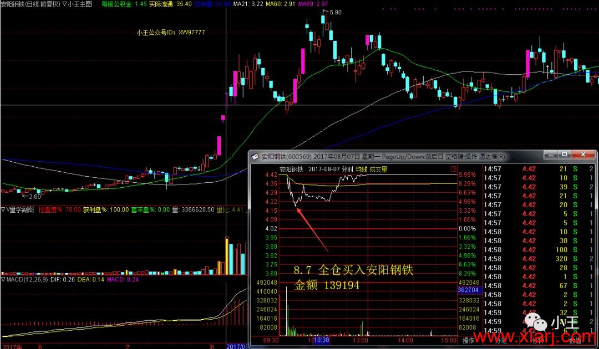Click the 15:00 time label on intraday axis
The height and width of the screenshot is (349, 599).
tap(449, 340)
